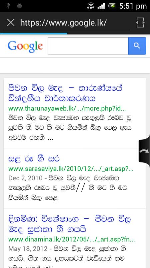Open the third search result title

point(69,224)
